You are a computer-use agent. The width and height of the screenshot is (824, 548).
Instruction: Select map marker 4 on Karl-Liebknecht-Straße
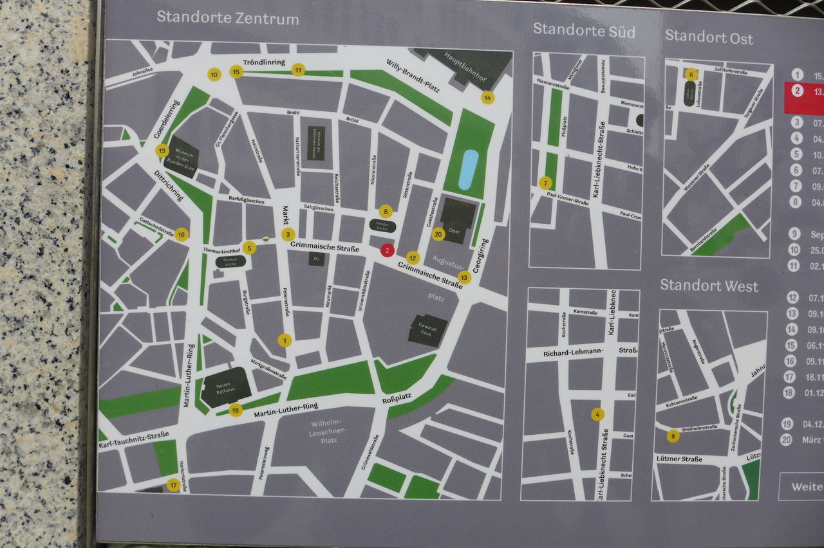tap(598, 414)
